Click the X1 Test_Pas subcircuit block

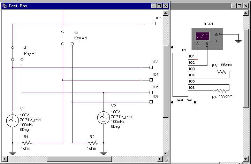(180, 75)
